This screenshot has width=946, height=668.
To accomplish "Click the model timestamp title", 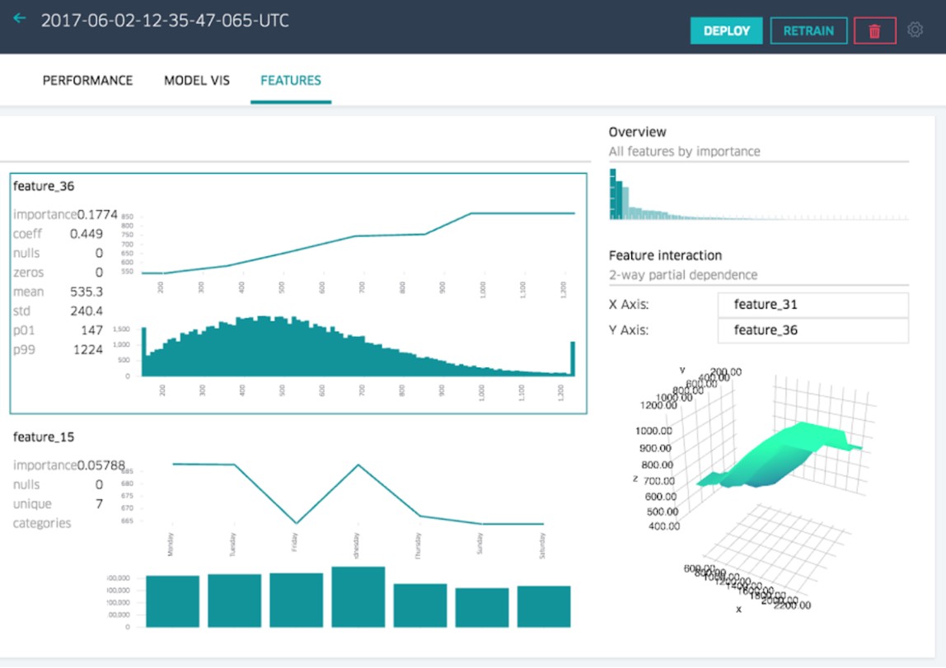I will [x=165, y=21].
